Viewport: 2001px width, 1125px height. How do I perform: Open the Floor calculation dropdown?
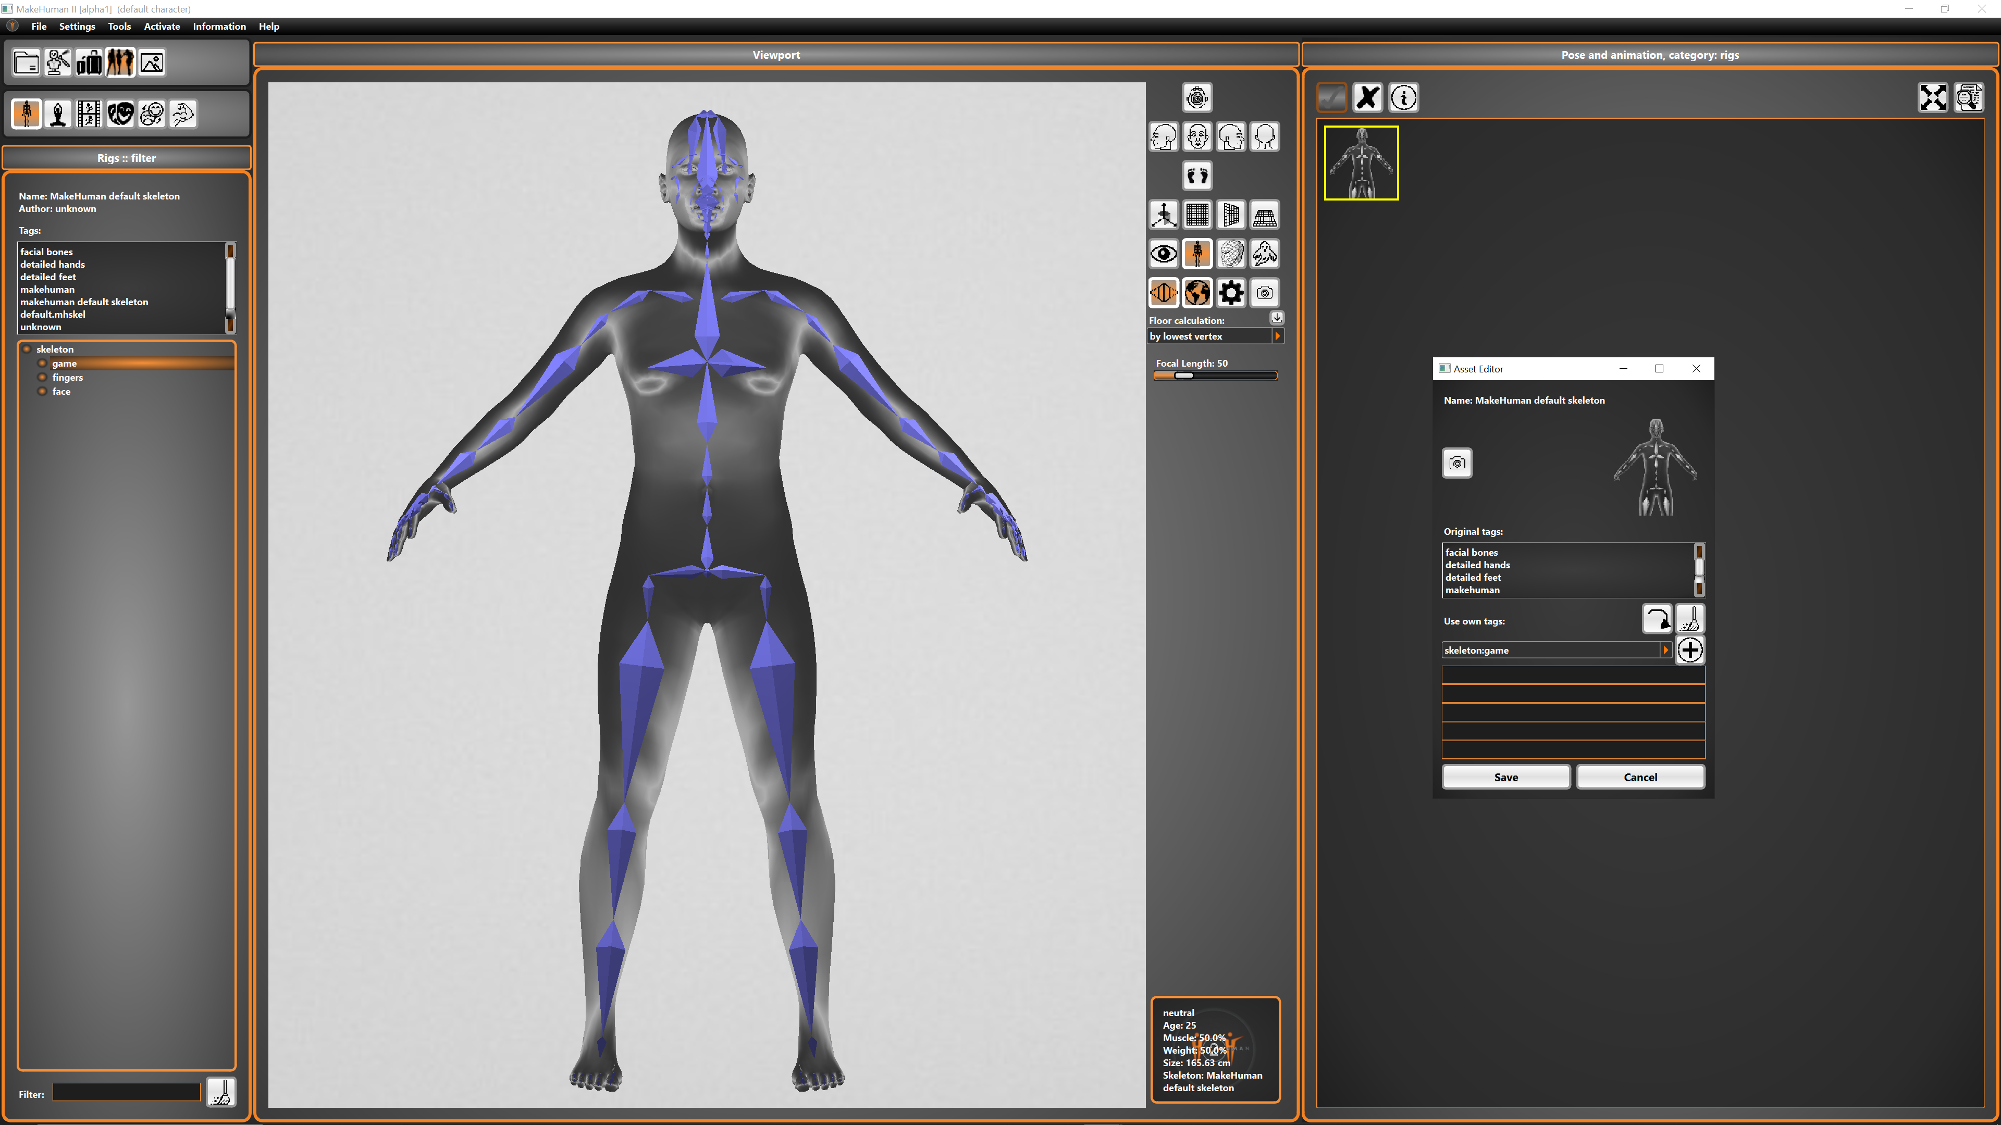1216,336
